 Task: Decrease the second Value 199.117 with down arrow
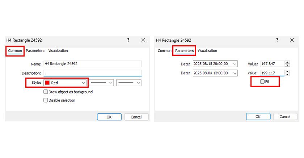coord(287,75)
